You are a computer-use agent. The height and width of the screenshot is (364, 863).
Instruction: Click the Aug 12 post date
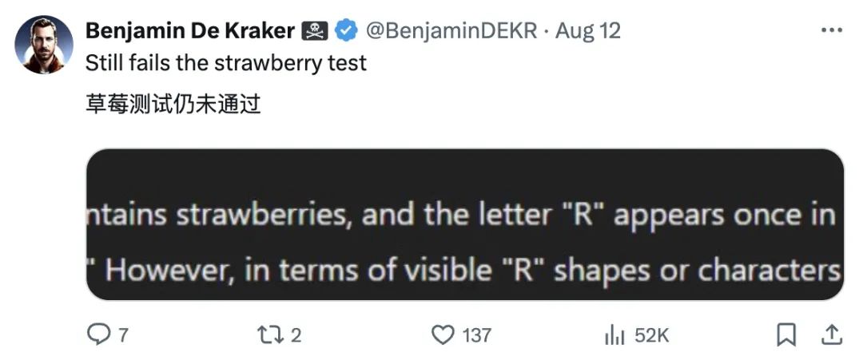click(x=587, y=31)
